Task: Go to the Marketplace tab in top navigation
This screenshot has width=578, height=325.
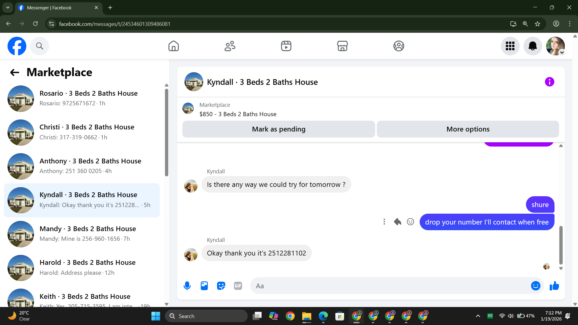Action: pos(342,46)
